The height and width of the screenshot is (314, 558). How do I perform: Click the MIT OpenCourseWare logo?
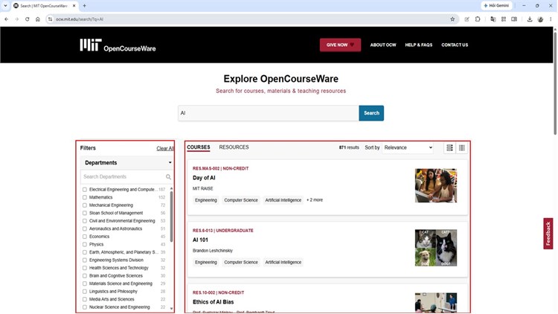coord(118,45)
